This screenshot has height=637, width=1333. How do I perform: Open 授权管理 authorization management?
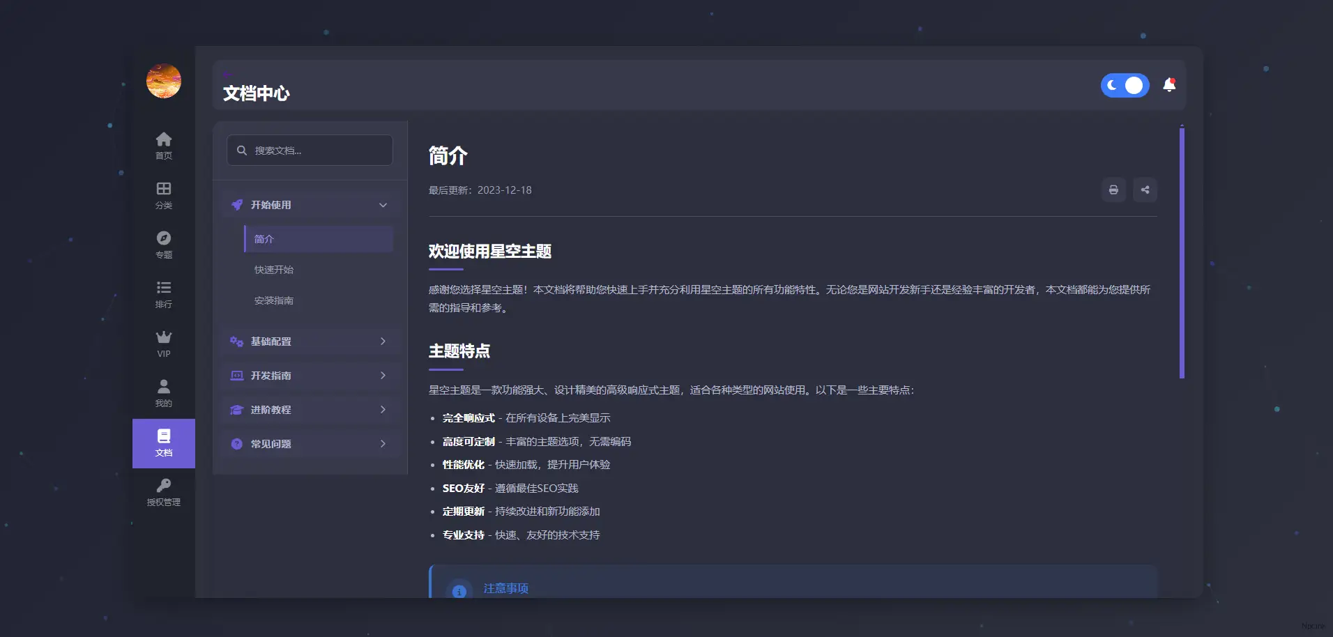(x=163, y=492)
